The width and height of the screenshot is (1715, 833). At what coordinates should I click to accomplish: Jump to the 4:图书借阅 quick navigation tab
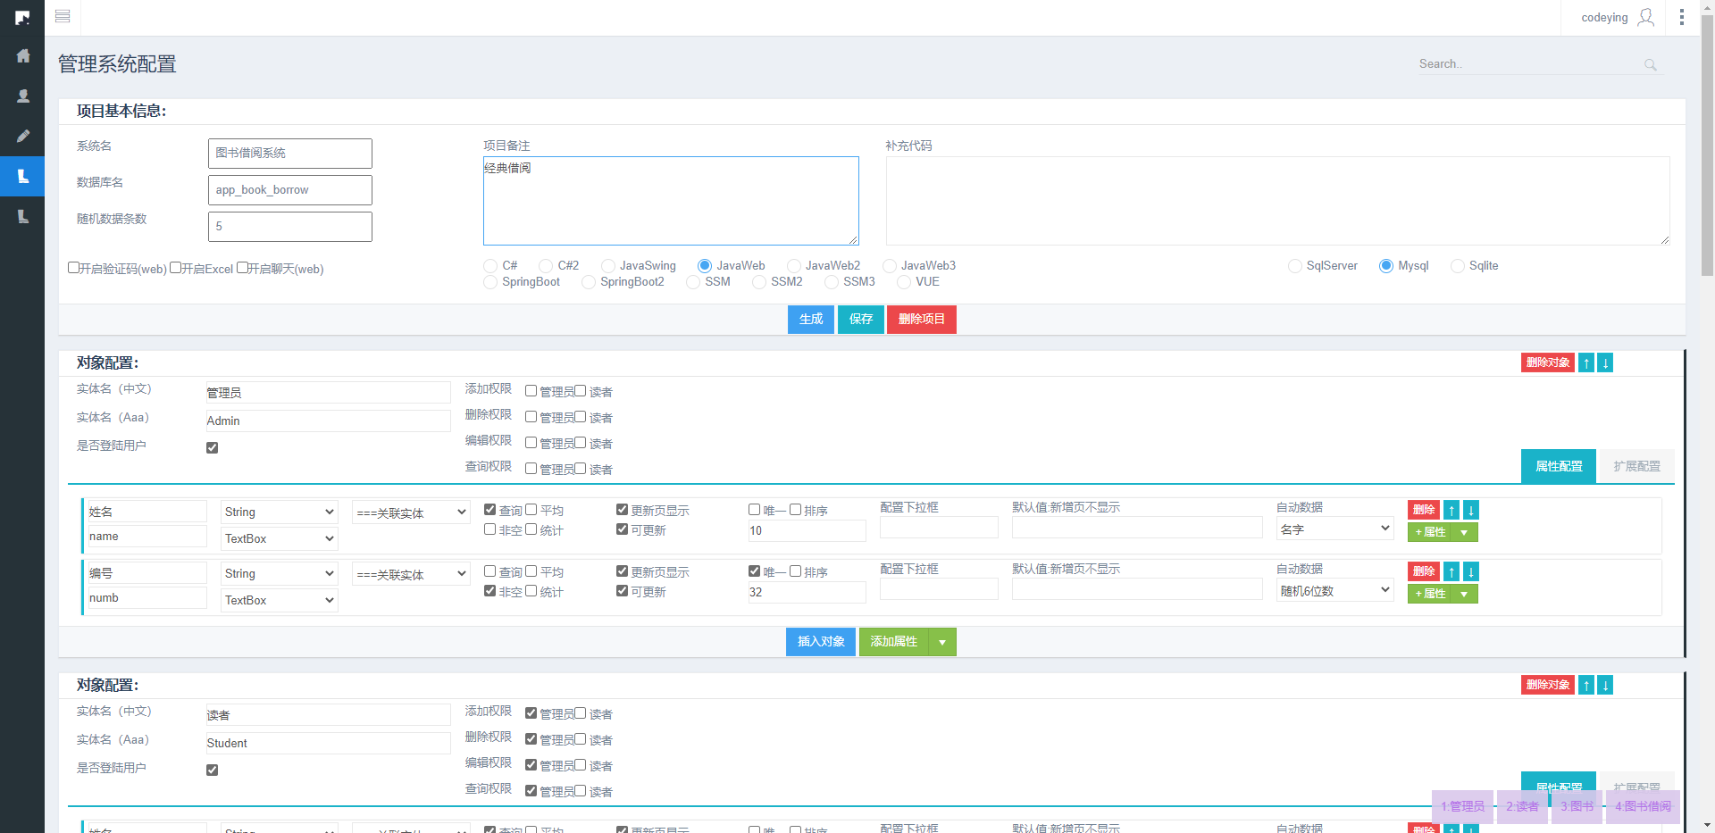tap(1643, 806)
